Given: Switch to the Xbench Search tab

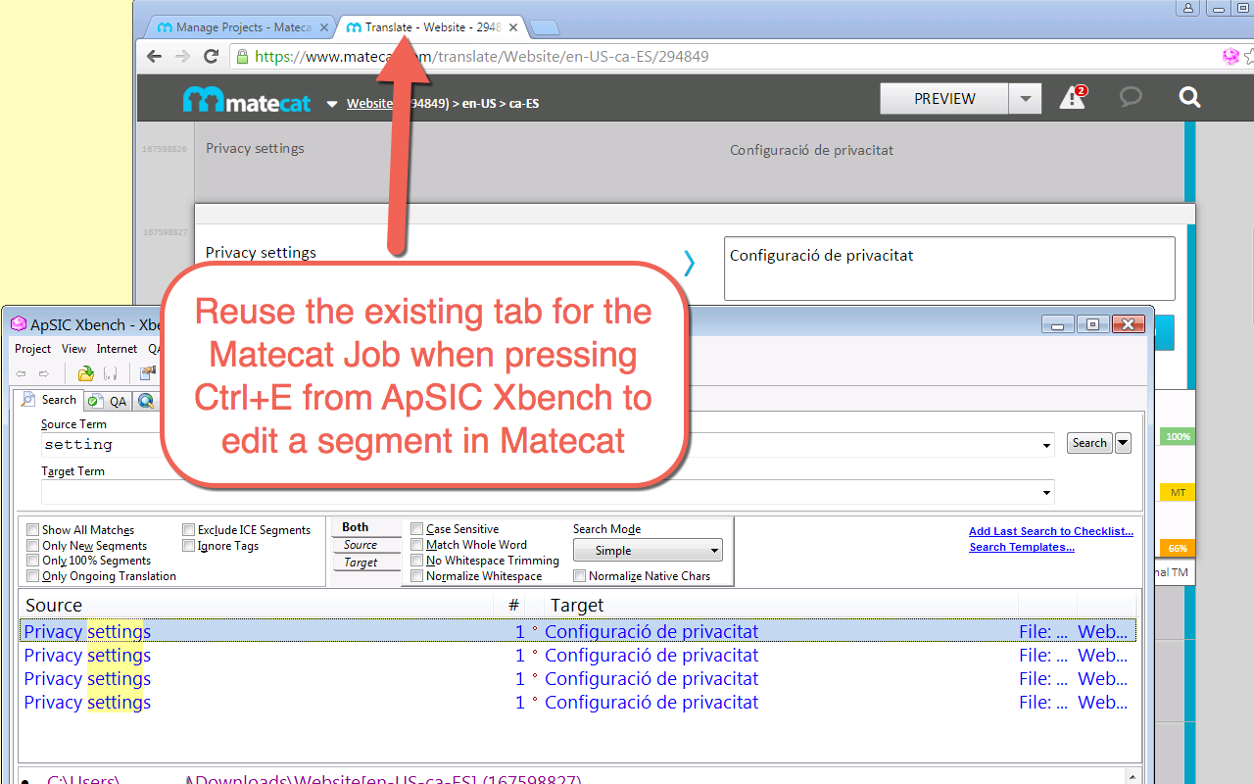Looking at the screenshot, I should [48, 400].
